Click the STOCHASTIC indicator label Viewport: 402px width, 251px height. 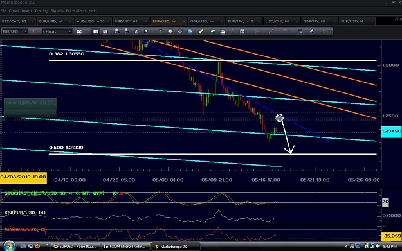[x=55, y=193]
